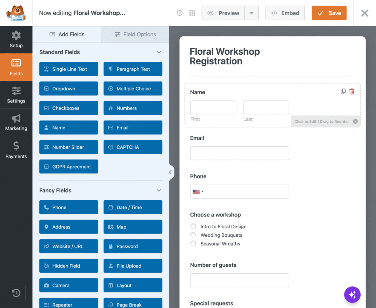Image resolution: width=376 pixels, height=308 pixels.
Task: Click the Phone number input box
Action: [239, 191]
